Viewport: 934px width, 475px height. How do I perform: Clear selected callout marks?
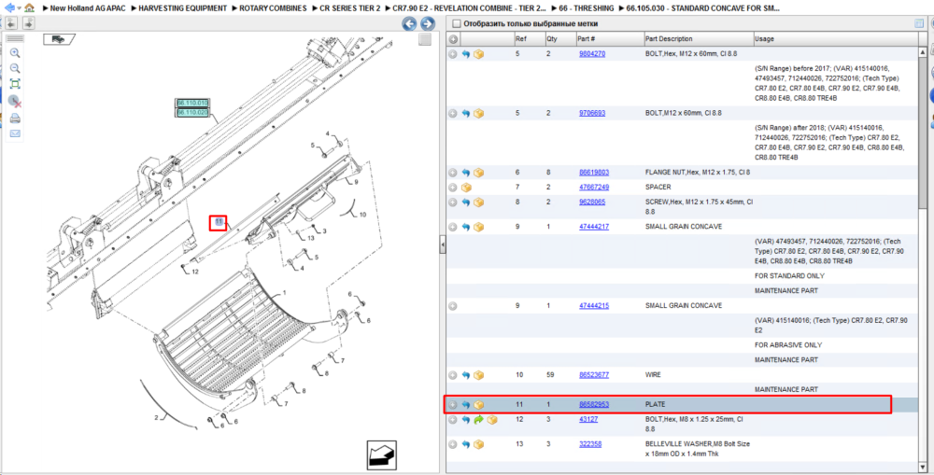(16, 101)
